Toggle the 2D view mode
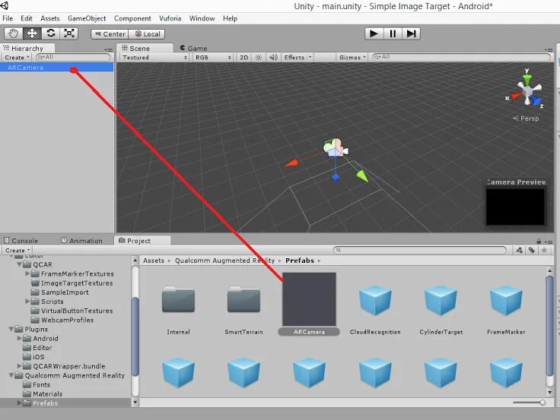 point(244,58)
